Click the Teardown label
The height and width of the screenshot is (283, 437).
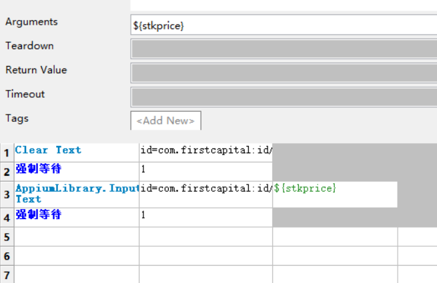29,46
